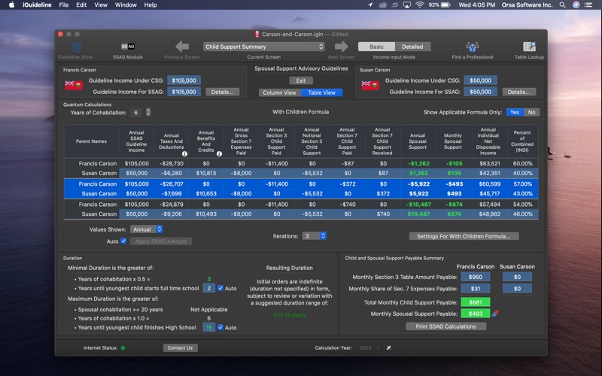
Task: Open Settings For With Children Formula
Action: click(x=464, y=236)
